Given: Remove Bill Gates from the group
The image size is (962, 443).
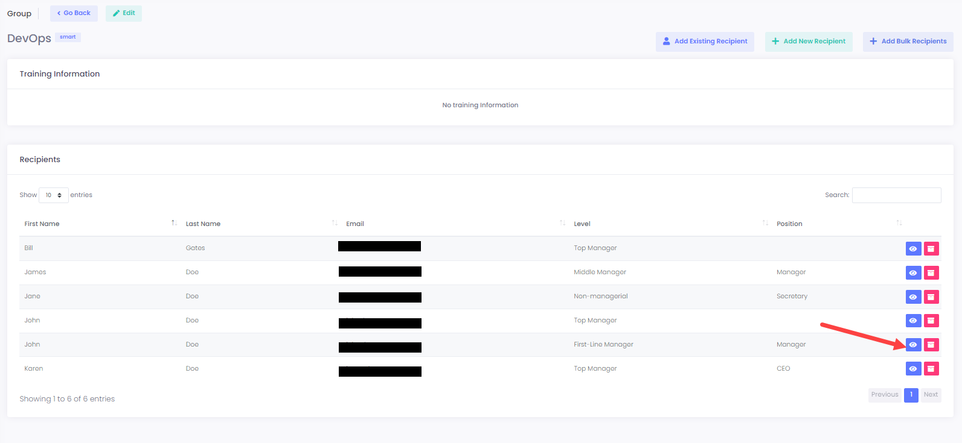Looking at the screenshot, I should (x=931, y=248).
